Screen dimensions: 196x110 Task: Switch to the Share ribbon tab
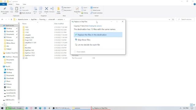tap(17, 4)
